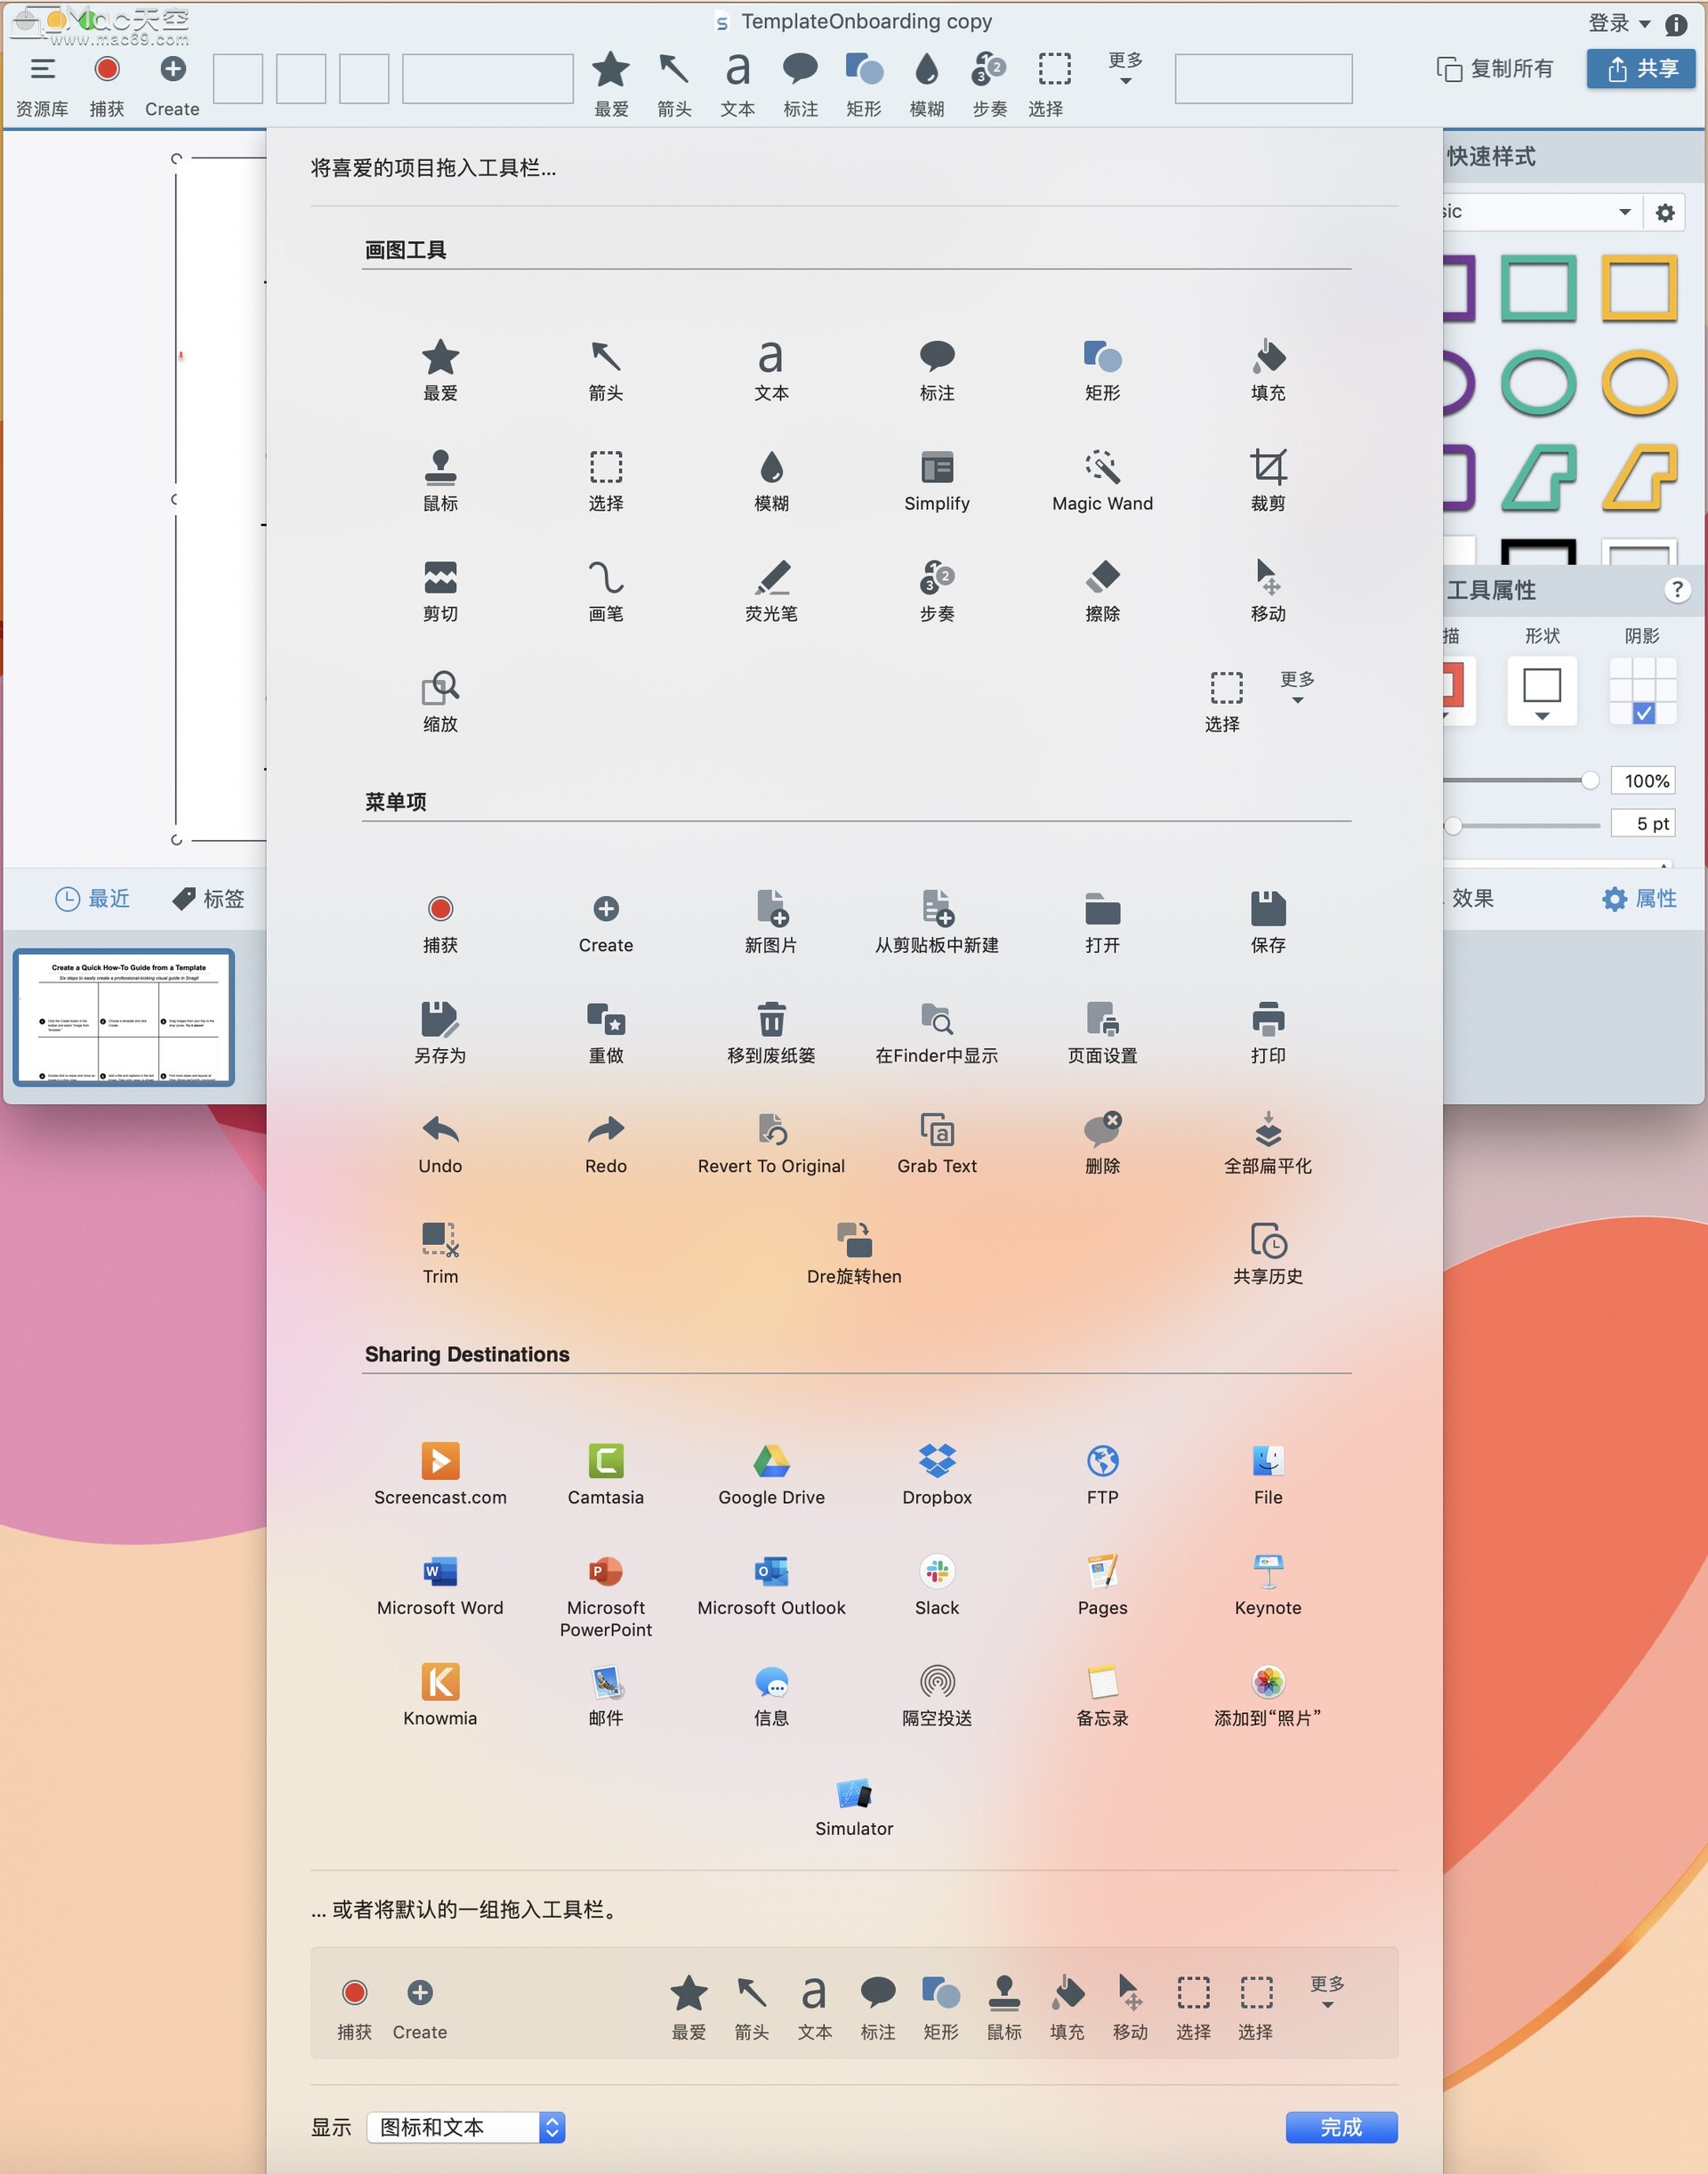This screenshot has height=2174, width=1708.
Task: Click the Dropbox sharing icon
Action: [x=936, y=1460]
